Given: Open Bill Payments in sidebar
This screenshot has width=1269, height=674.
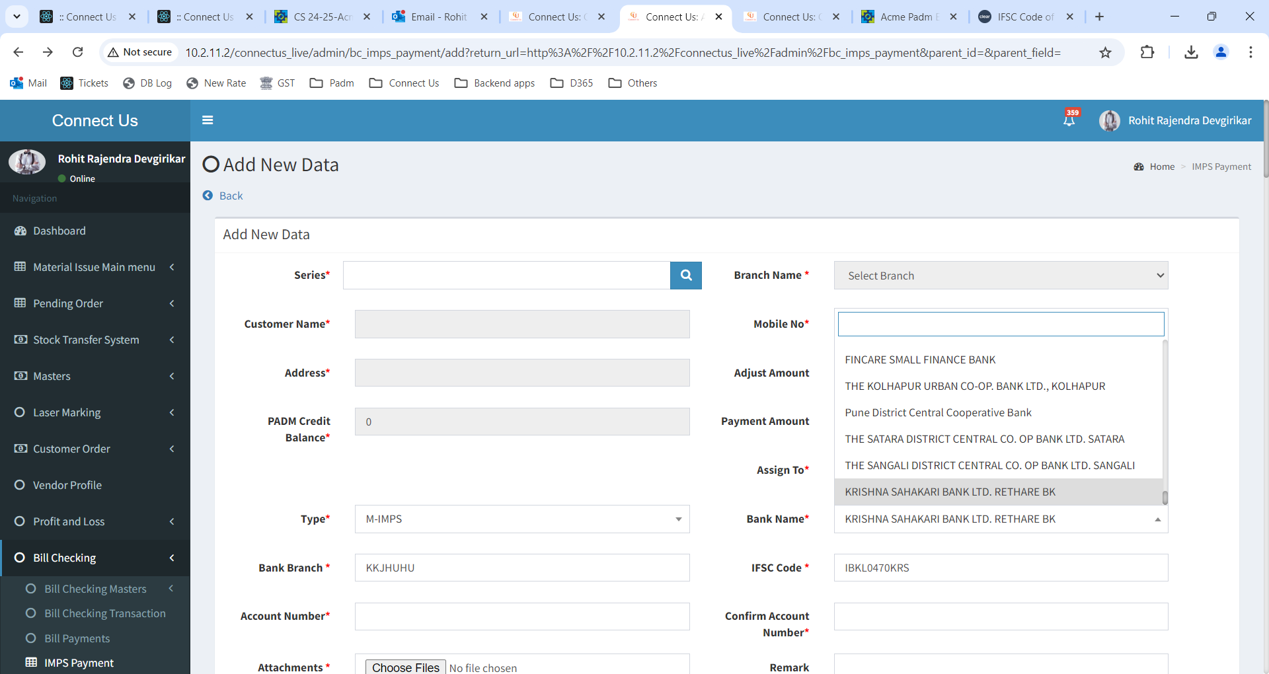Looking at the screenshot, I should (x=77, y=638).
